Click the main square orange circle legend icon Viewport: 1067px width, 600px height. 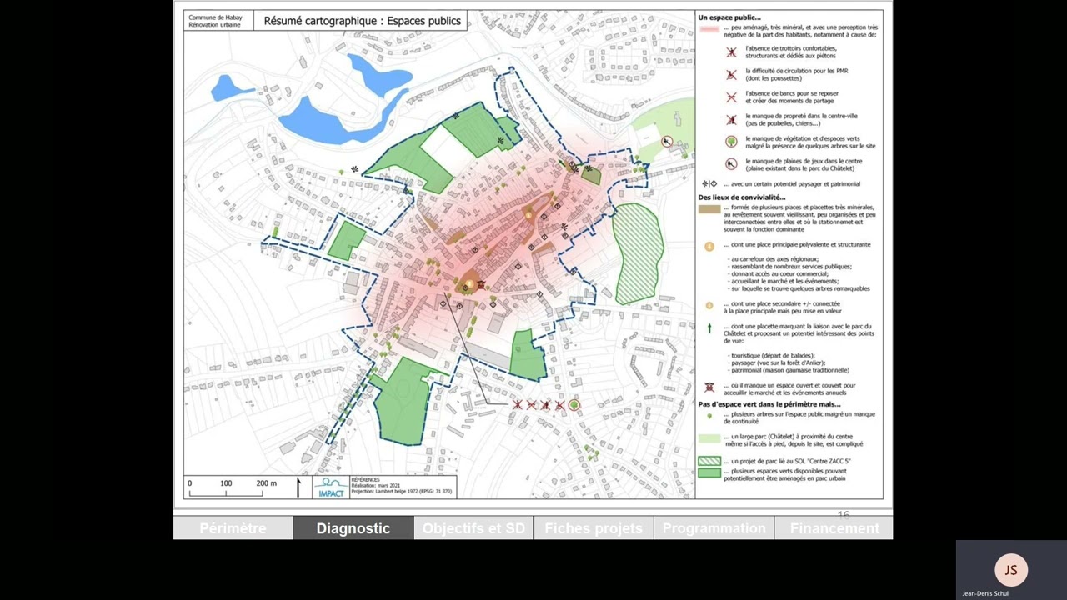point(709,246)
